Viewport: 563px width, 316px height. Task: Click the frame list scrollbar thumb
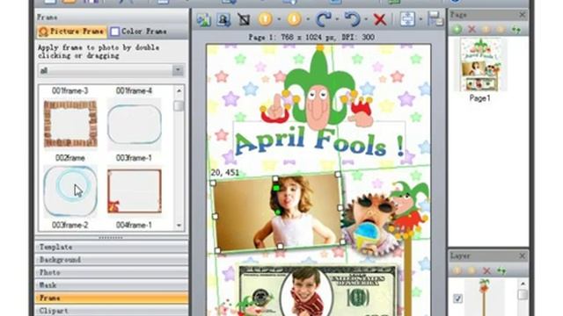click(179, 106)
